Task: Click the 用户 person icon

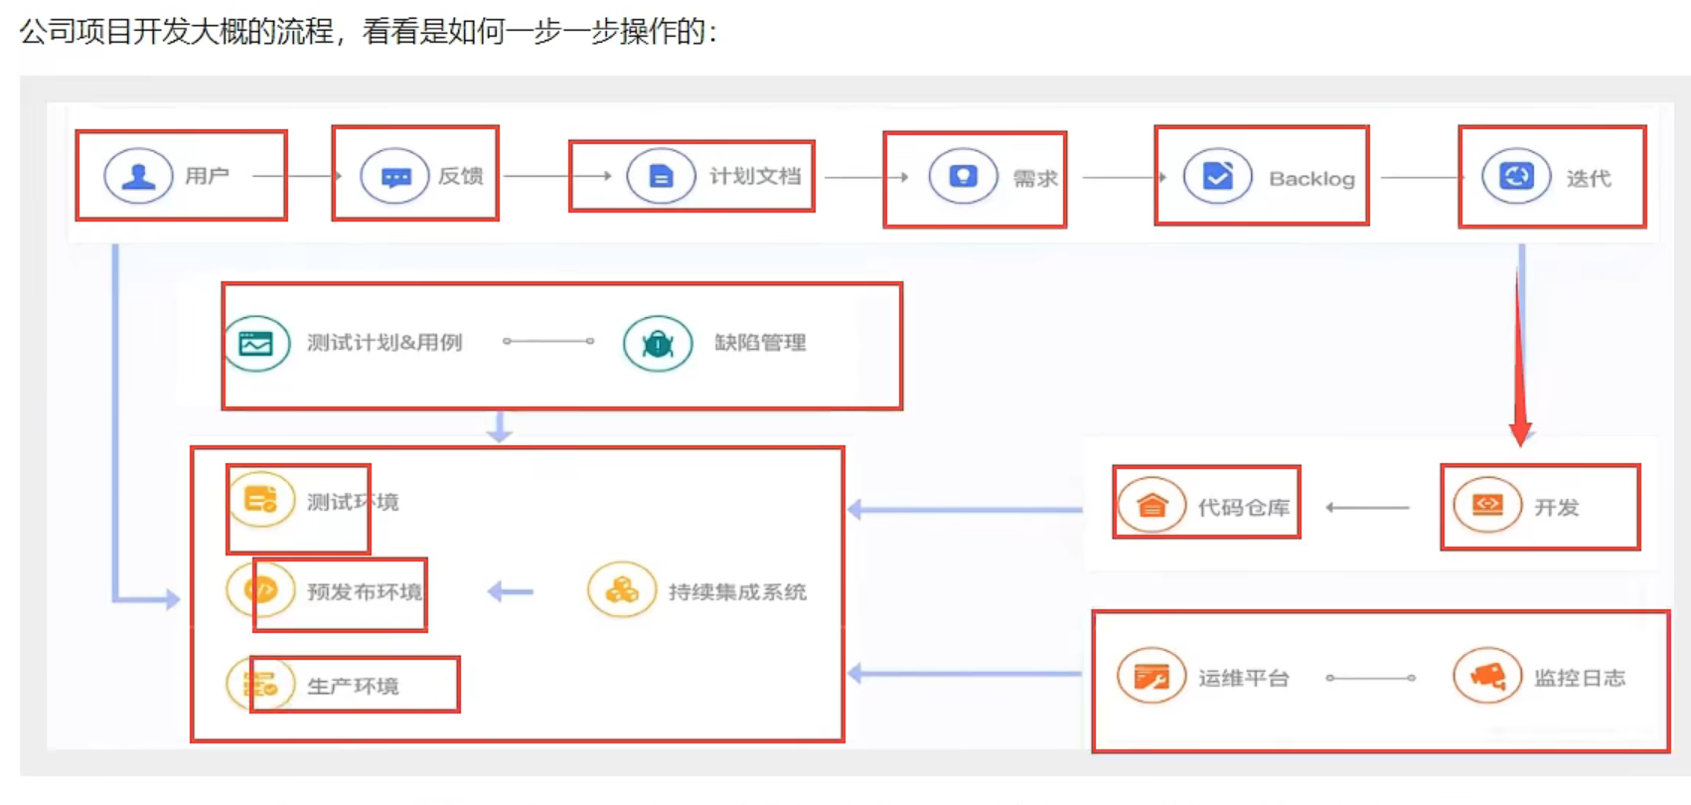Action: click(x=138, y=176)
